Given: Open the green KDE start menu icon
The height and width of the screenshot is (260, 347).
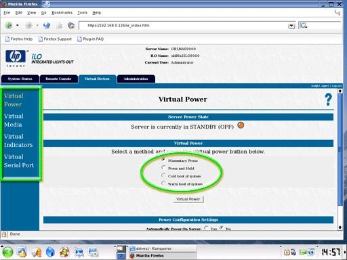Looking at the screenshot, I should click(7, 252).
